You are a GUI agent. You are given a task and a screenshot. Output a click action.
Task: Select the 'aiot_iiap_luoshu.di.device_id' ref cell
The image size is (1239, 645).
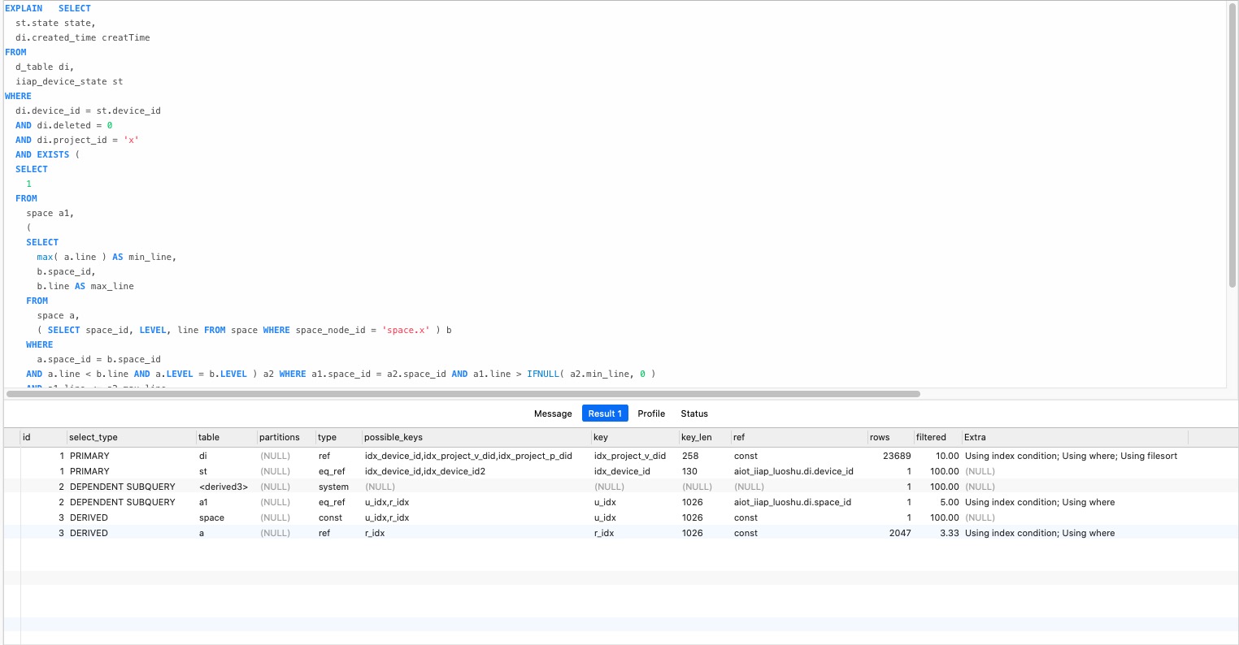pyautogui.click(x=793, y=471)
